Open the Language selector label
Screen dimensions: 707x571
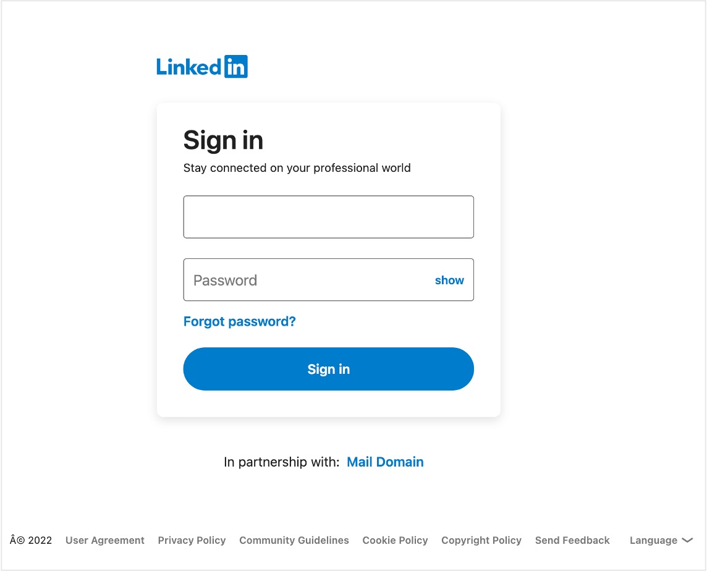point(653,540)
